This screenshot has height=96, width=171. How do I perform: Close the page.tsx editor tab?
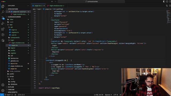[x=44, y=6]
